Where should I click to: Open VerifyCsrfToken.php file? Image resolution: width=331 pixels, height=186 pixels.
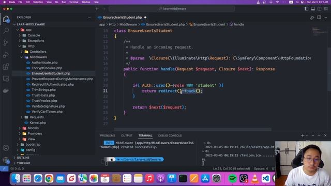point(47,112)
